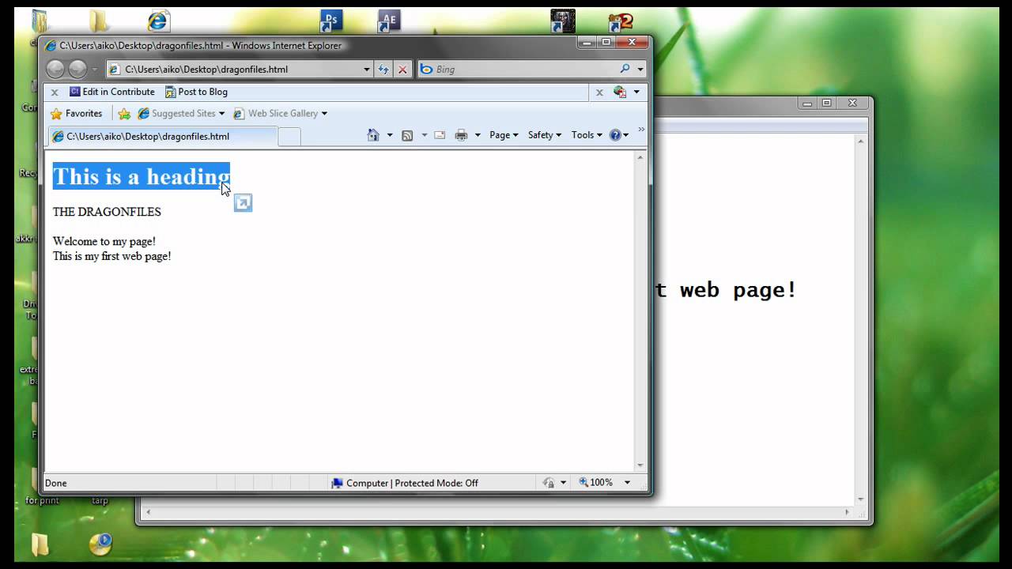
Task: Close the right-side toolbar X near PDF icon
Action: (x=599, y=92)
